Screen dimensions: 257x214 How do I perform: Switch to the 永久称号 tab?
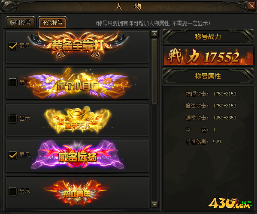pyautogui.click(x=52, y=22)
